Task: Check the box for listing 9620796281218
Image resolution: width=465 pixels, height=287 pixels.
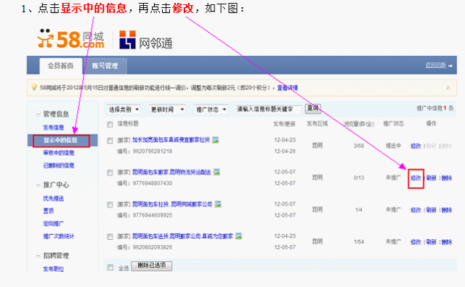Action: [x=110, y=141]
